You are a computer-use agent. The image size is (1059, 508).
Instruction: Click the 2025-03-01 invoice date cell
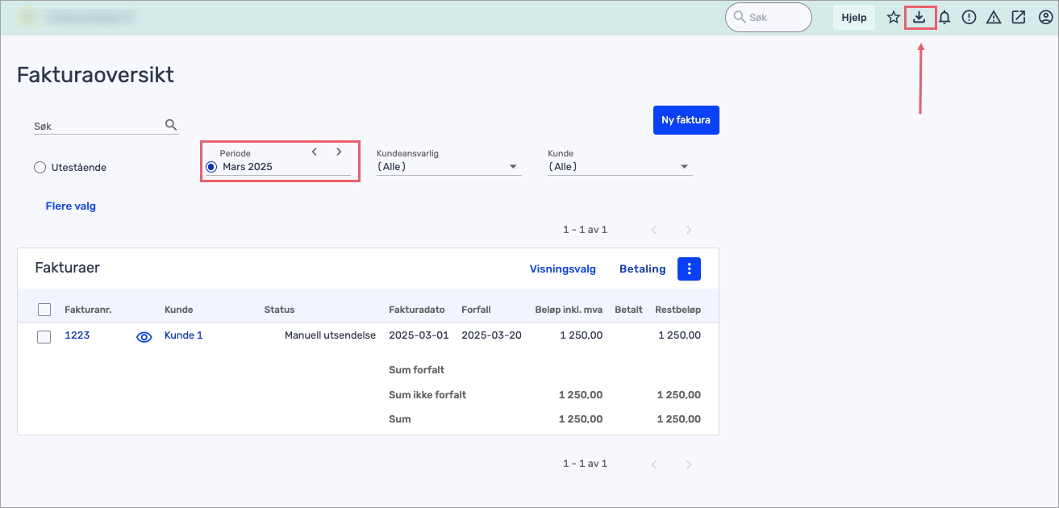coord(419,335)
